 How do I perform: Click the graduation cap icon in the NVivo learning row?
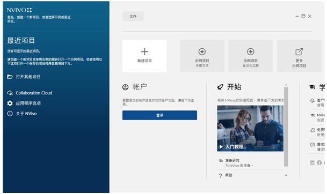click(313, 115)
